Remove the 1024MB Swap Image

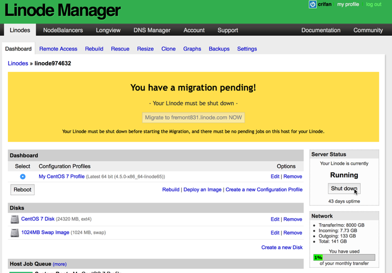(293, 233)
